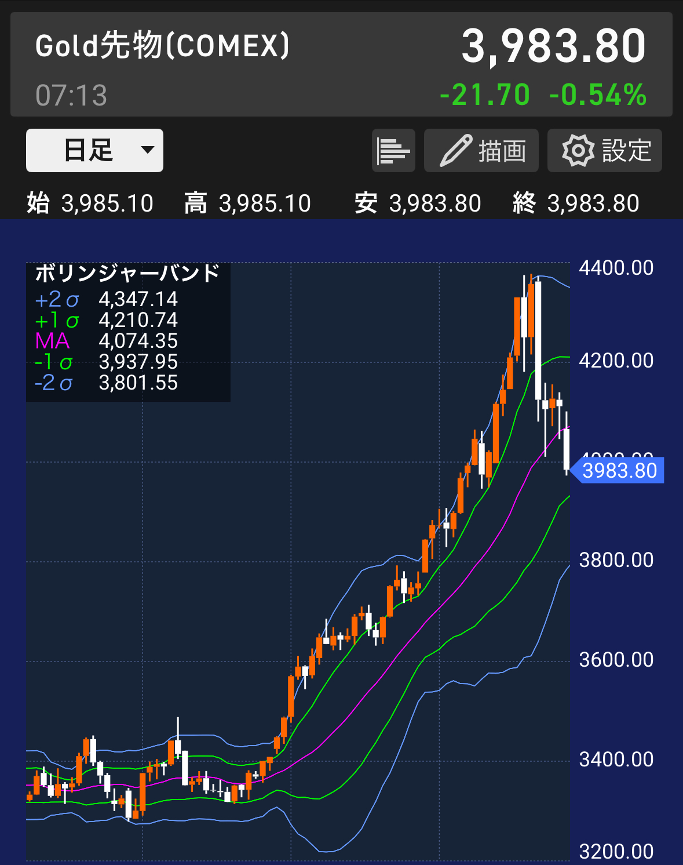Click the 4400.00 price axis label
Screen dimensions: 683x865
(x=616, y=268)
